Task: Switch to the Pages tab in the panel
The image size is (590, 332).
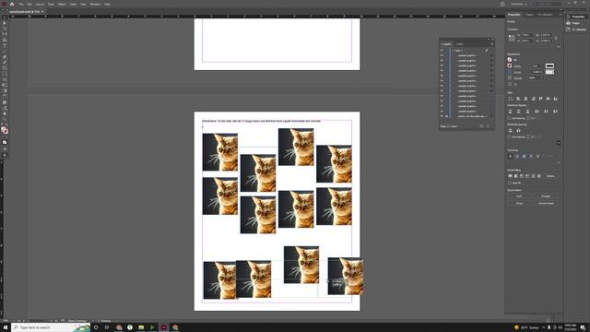Action: (529, 15)
